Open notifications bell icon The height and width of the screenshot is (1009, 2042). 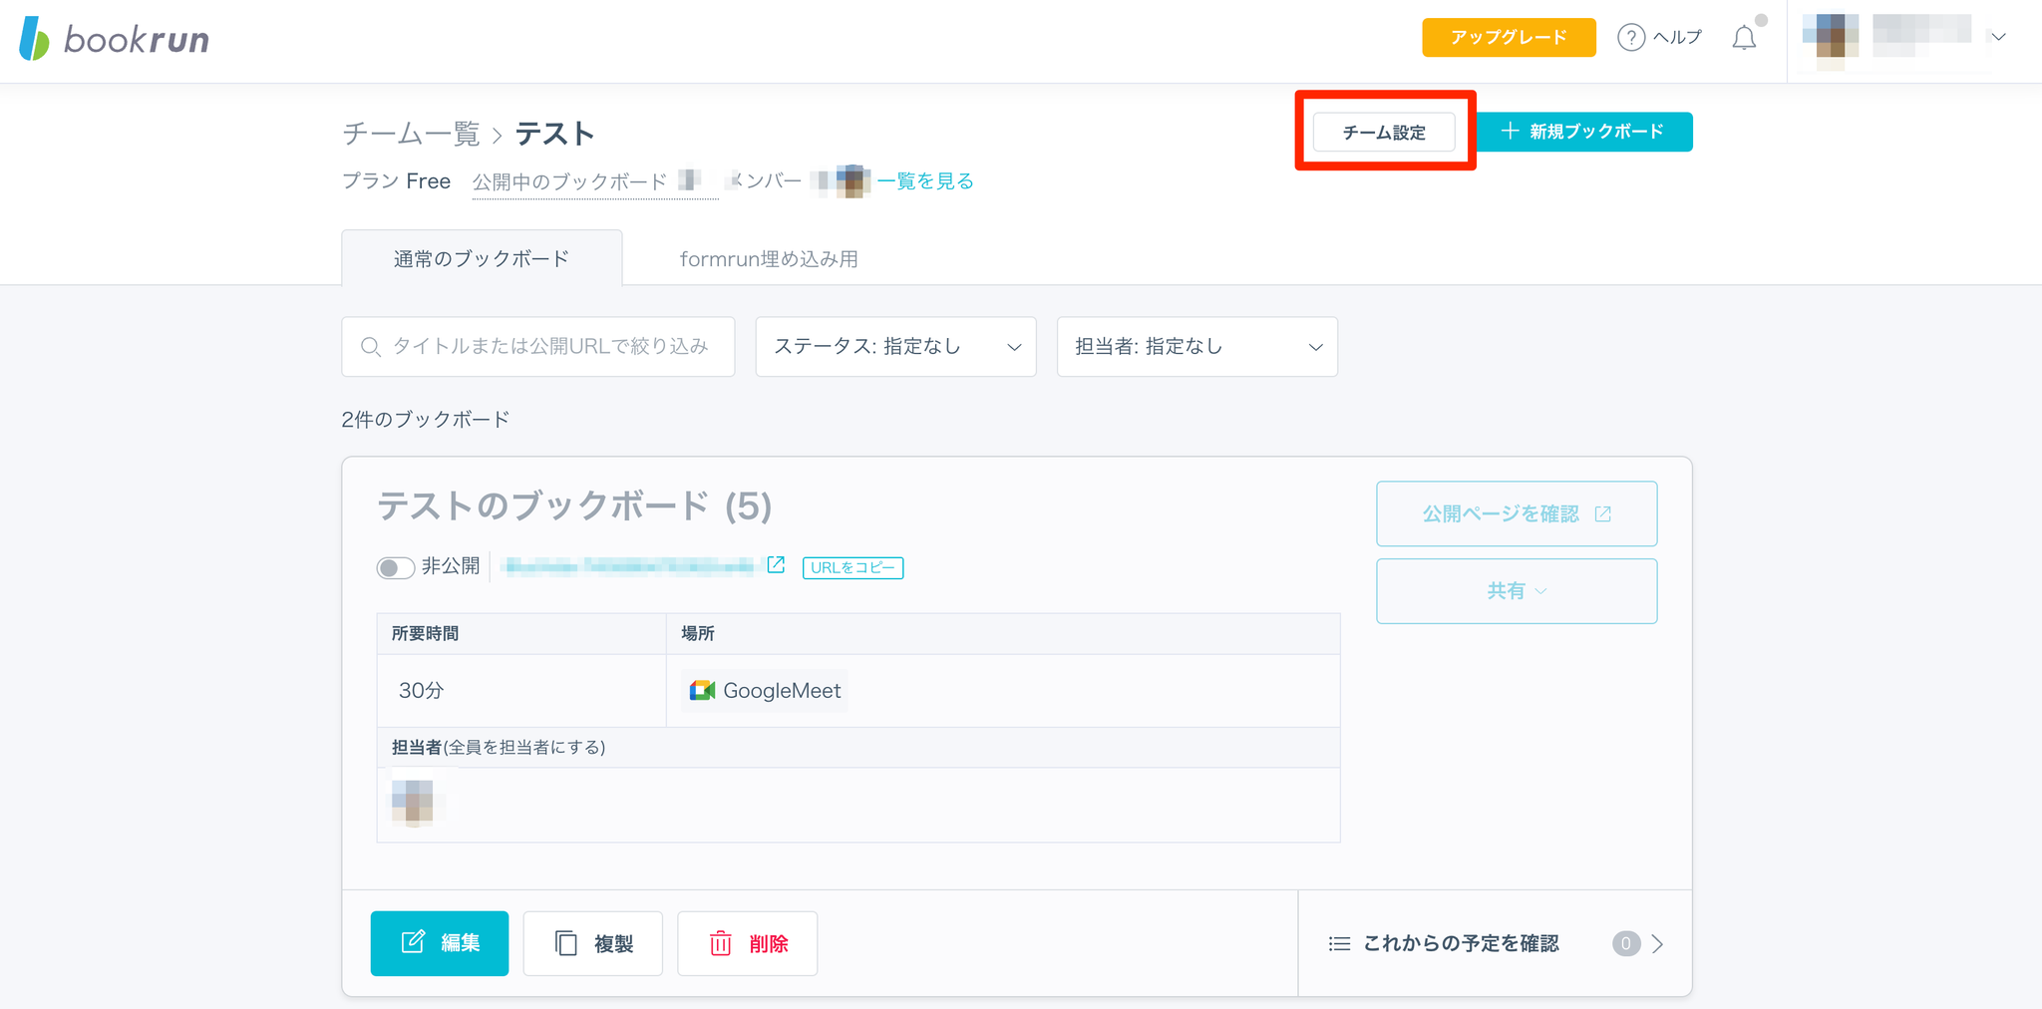pyautogui.click(x=1744, y=38)
